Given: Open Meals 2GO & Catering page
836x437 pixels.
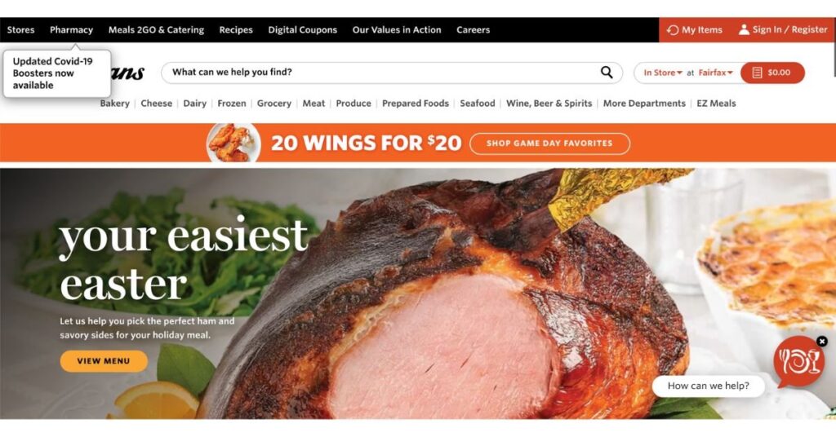Looking at the screenshot, I should pos(156,30).
